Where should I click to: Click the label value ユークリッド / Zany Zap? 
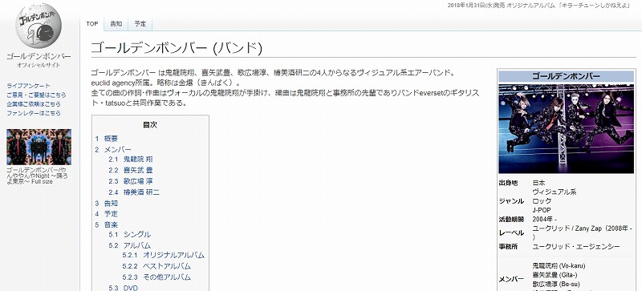point(583,232)
